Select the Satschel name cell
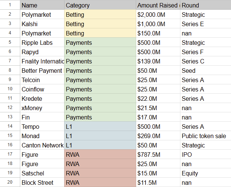This screenshot has width=231, height=187. [42, 173]
